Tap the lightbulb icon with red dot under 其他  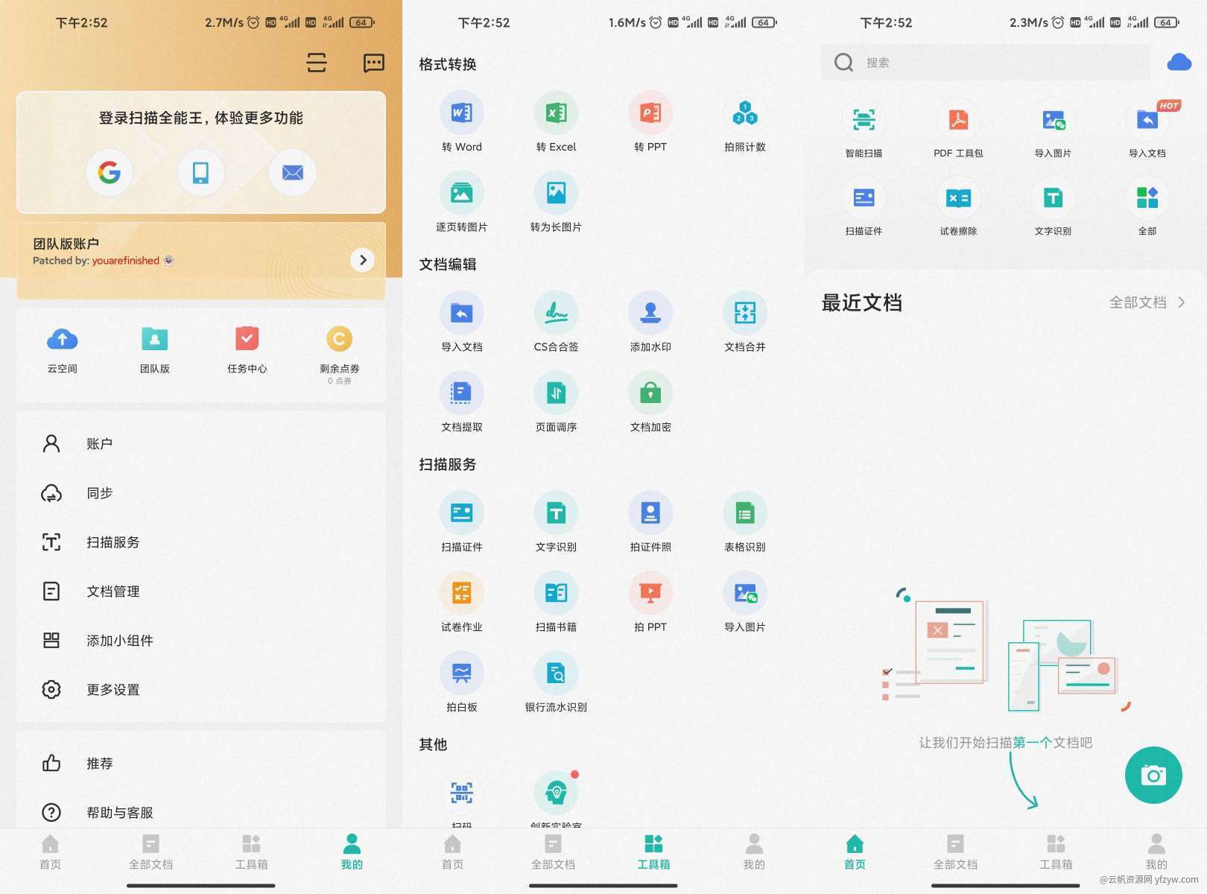pos(557,792)
